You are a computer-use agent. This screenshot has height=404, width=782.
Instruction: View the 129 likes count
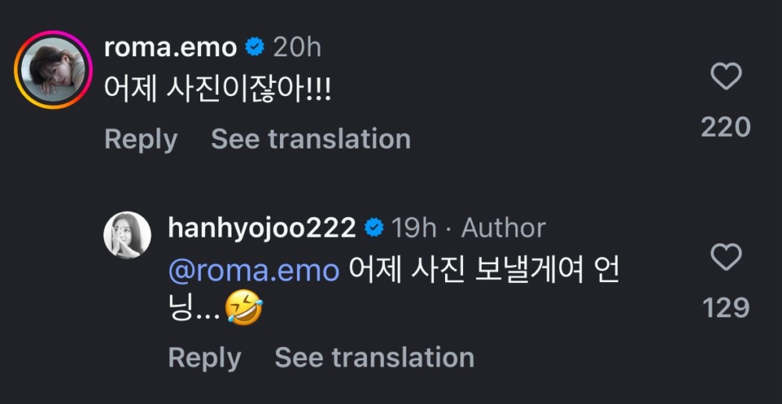point(726,308)
